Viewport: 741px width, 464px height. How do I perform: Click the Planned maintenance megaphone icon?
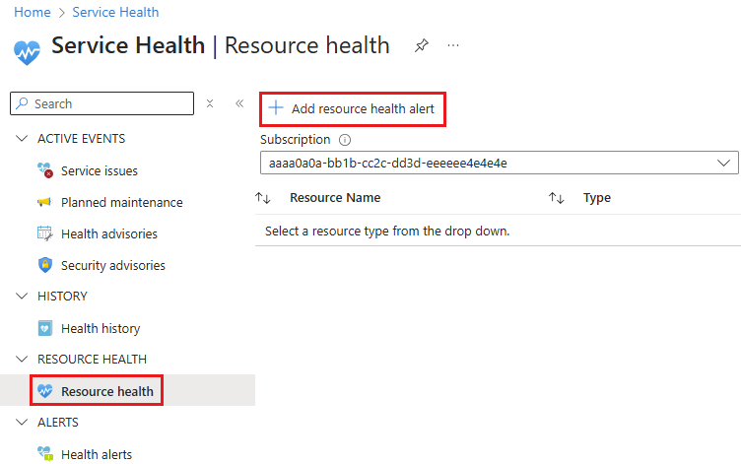pyautogui.click(x=44, y=202)
